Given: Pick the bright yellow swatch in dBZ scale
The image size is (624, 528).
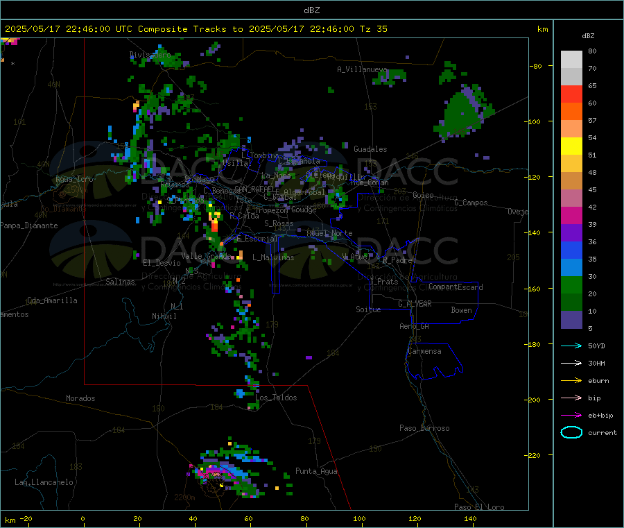Looking at the screenshot, I should [x=571, y=146].
